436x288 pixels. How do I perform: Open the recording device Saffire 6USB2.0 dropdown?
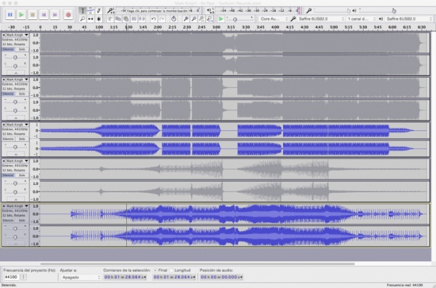pyautogui.click(x=321, y=19)
